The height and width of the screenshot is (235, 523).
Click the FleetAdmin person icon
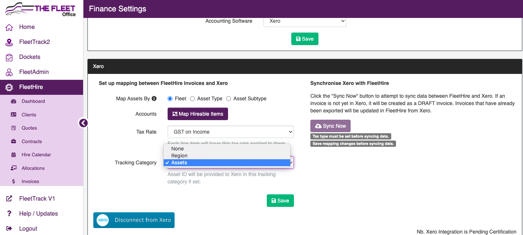point(9,72)
